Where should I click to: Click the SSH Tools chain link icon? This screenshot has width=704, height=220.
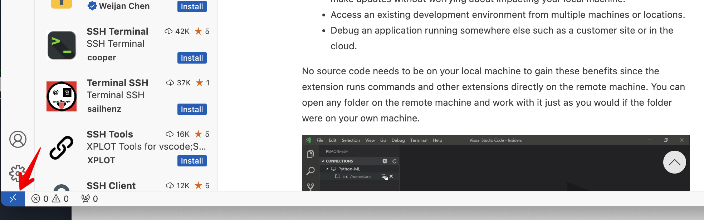click(62, 147)
